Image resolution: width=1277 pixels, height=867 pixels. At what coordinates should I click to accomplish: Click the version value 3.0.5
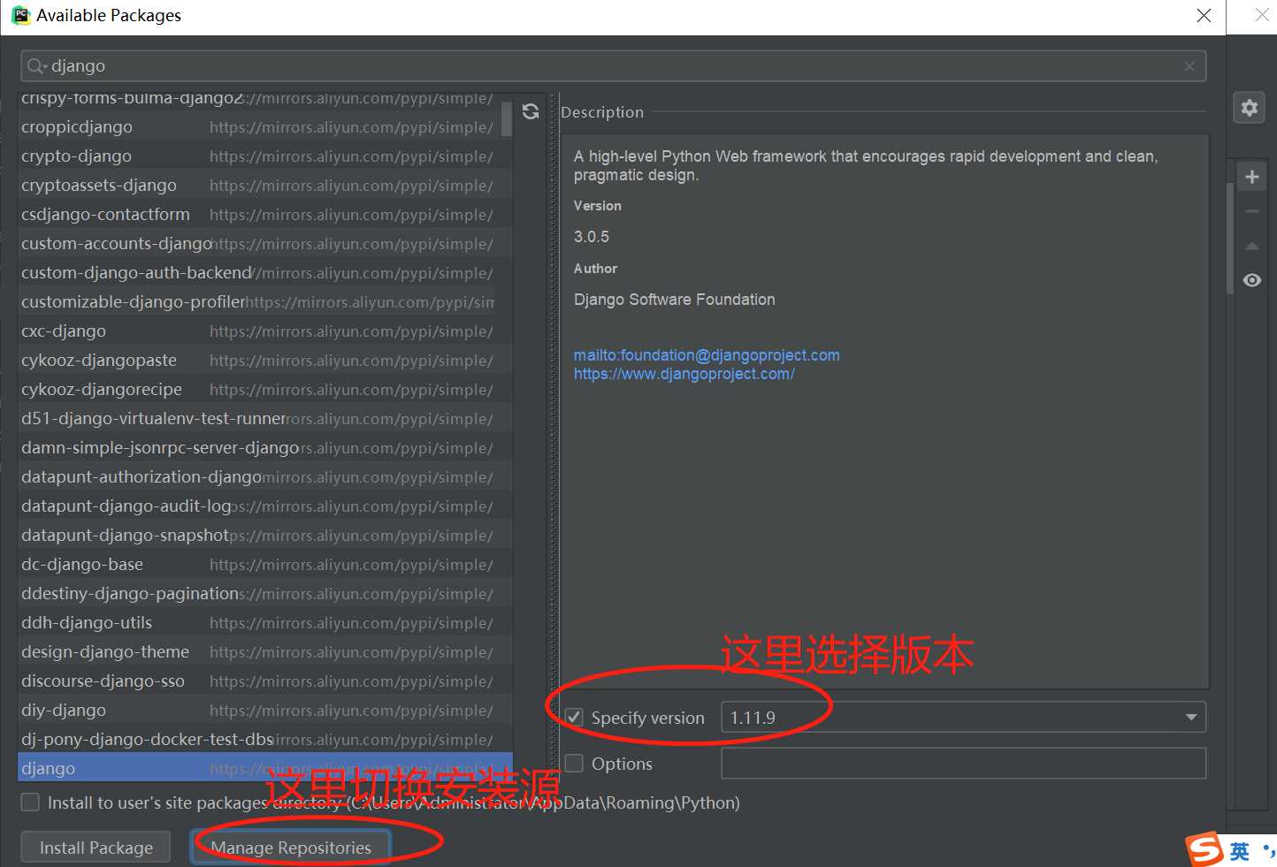[592, 237]
